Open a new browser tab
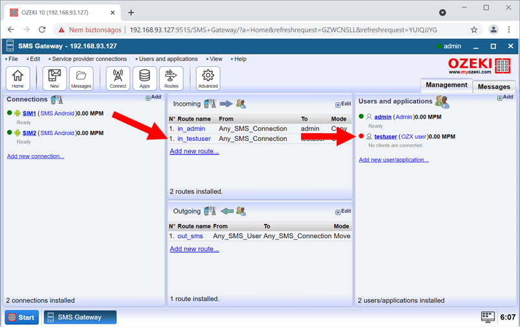Viewport: 520px width, 327px height. coord(131,12)
